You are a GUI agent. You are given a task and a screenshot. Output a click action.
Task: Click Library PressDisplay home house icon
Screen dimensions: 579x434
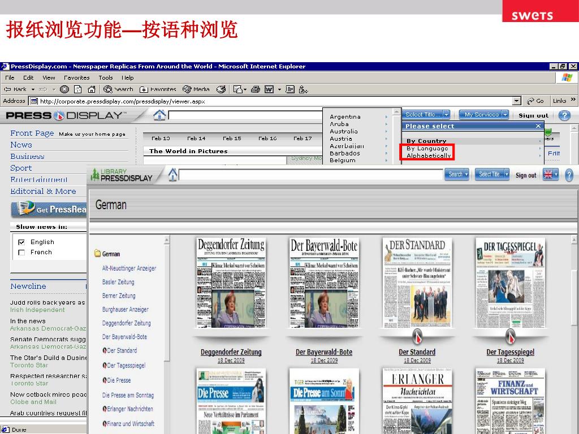(x=173, y=174)
